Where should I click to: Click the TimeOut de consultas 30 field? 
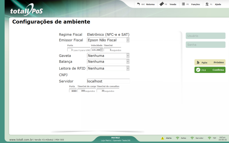[100, 91]
